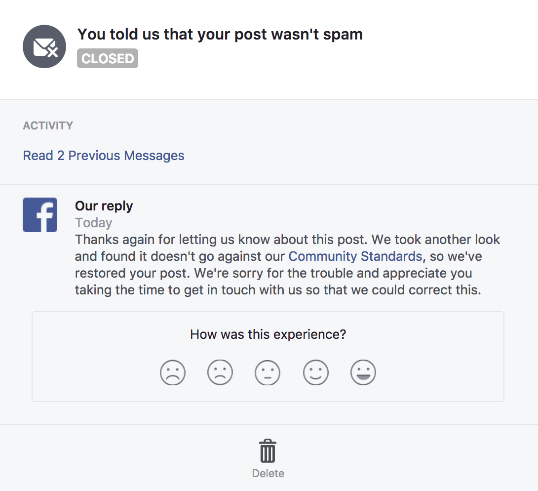Select the slightly frowning face rating
Viewport: 538px width, 491px height.
click(x=220, y=372)
